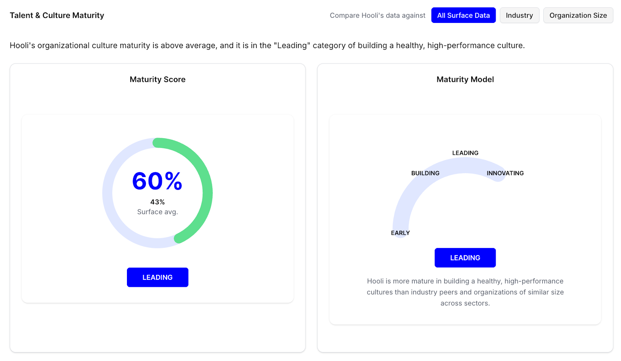Click the LEADING button under Maturity Model
This screenshot has height=361, width=621.
click(x=465, y=258)
